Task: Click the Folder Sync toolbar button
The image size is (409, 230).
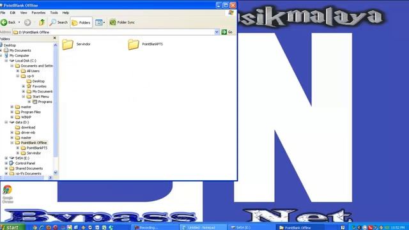Action: (x=122, y=22)
